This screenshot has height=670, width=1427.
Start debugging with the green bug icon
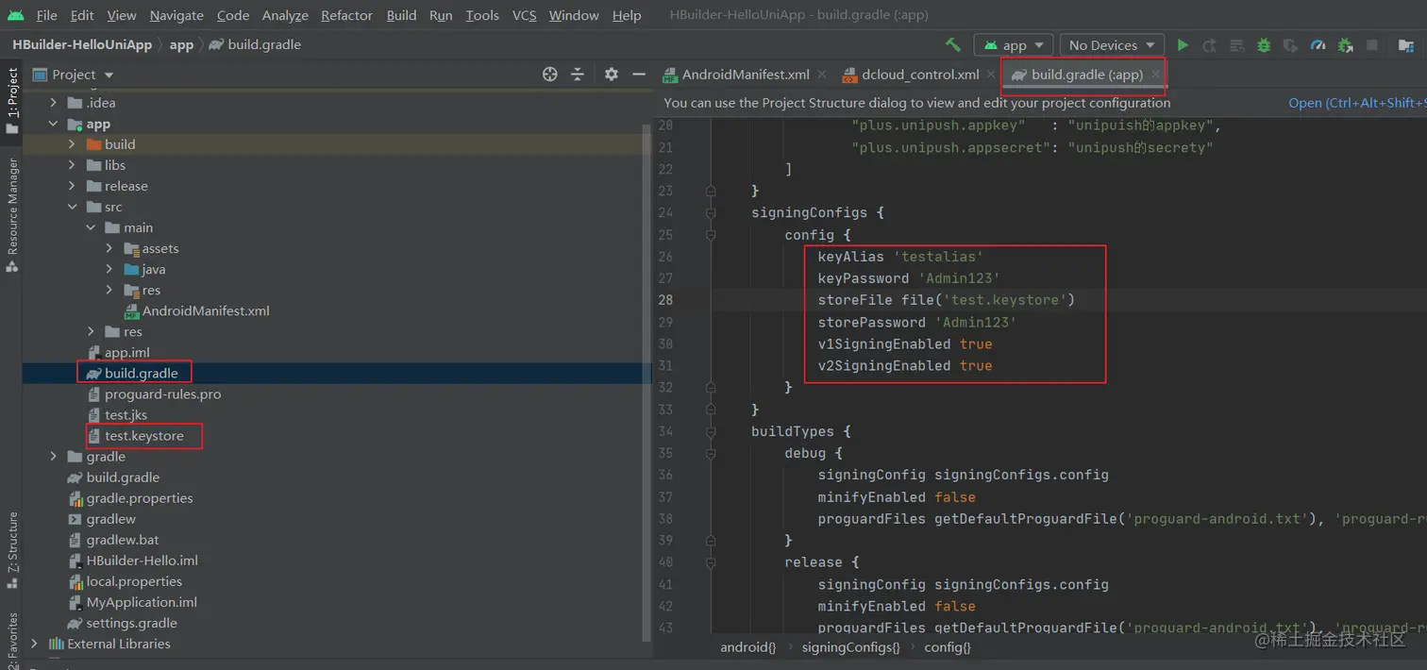click(x=1264, y=44)
